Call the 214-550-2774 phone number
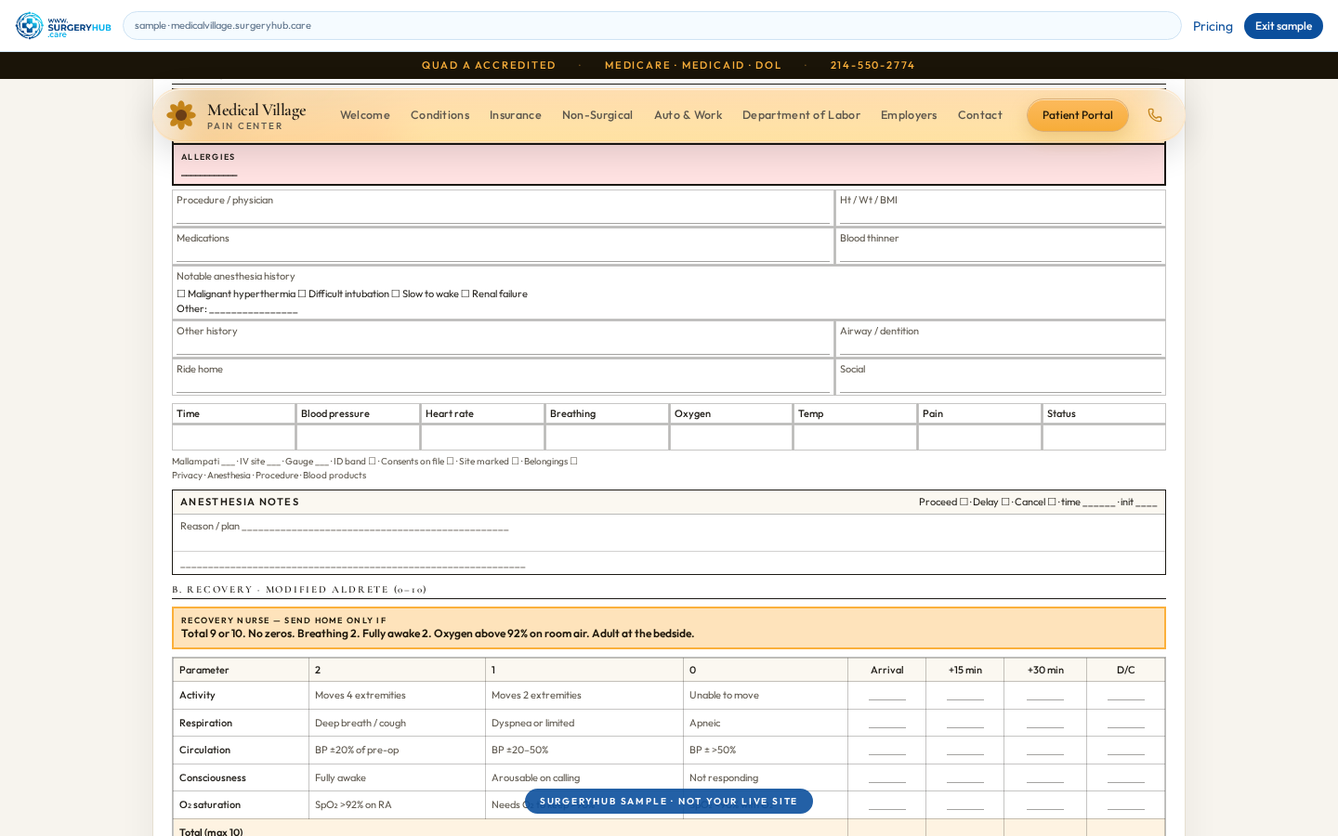 click(x=872, y=65)
